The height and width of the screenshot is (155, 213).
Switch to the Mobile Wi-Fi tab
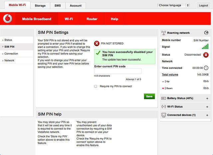coord(17,5)
